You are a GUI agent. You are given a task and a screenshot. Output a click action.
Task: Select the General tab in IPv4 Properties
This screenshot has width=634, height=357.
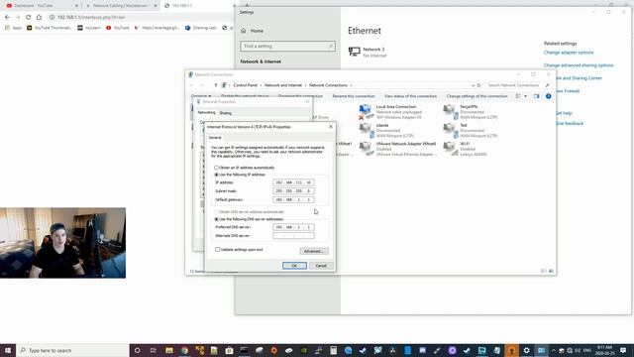(x=215, y=138)
